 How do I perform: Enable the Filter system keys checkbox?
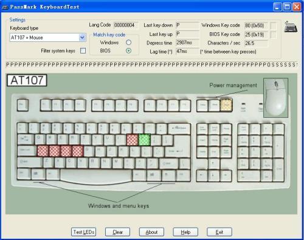tap(83, 50)
